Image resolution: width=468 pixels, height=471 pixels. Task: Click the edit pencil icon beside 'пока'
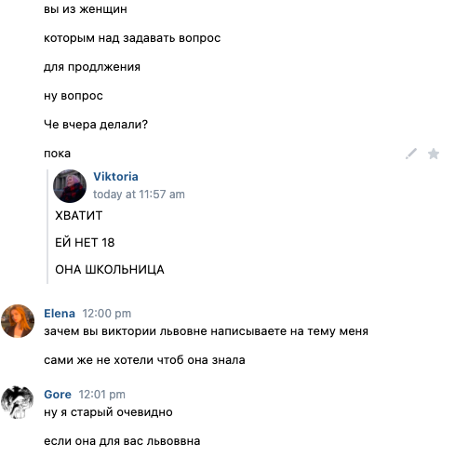411,154
